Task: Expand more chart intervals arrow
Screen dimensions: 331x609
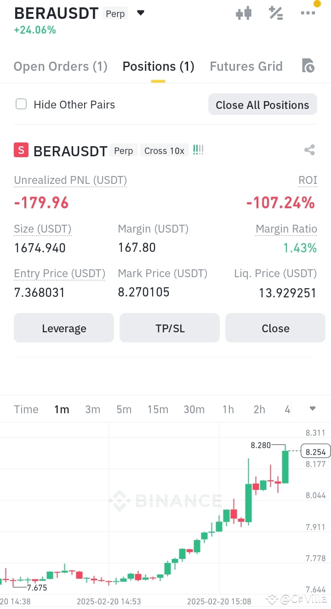Action: pyautogui.click(x=313, y=409)
